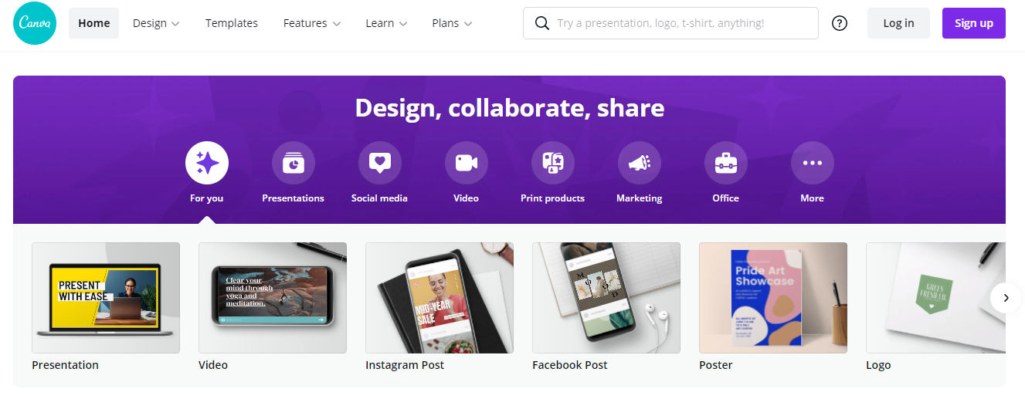
Task: Expand the Features dropdown menu
Action: point(312,23)
